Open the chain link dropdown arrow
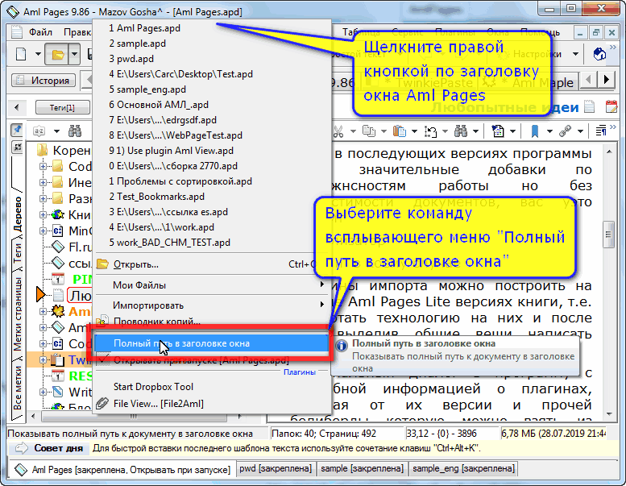 [580, 131]
